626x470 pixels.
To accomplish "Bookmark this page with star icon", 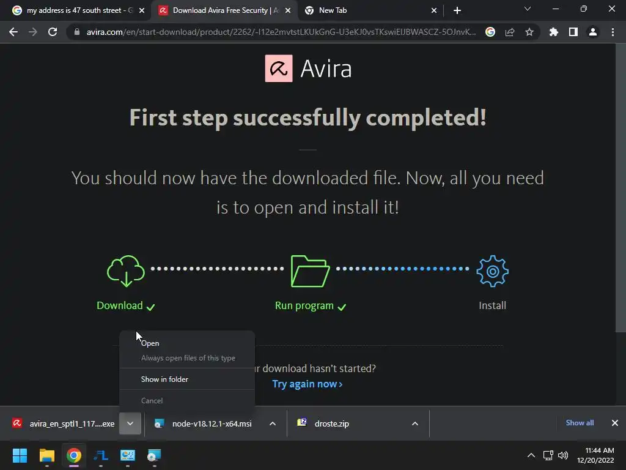I will [529, 32].
